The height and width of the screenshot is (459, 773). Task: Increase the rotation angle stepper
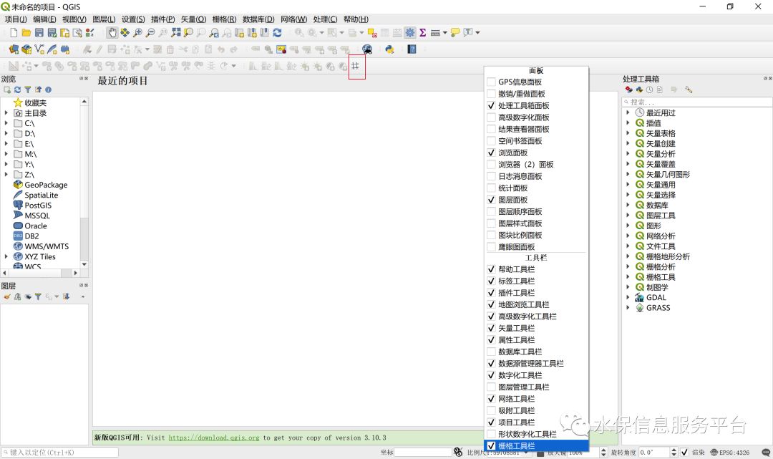pos(674,450)
